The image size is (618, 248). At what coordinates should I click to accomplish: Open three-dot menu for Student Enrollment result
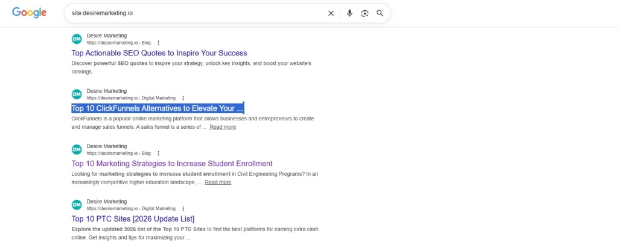click(x=159, y=153)
